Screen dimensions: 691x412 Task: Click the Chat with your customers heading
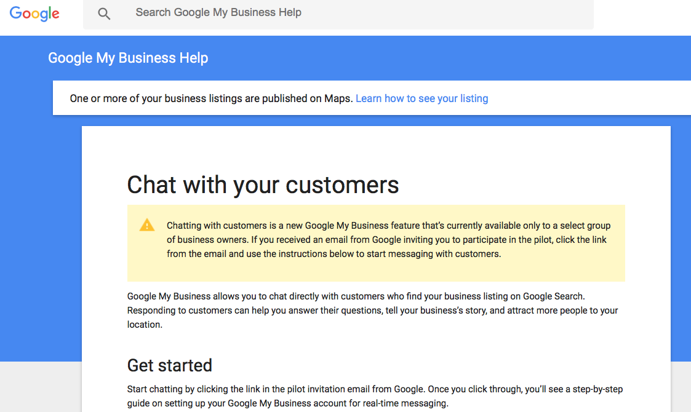click(263, 184)
